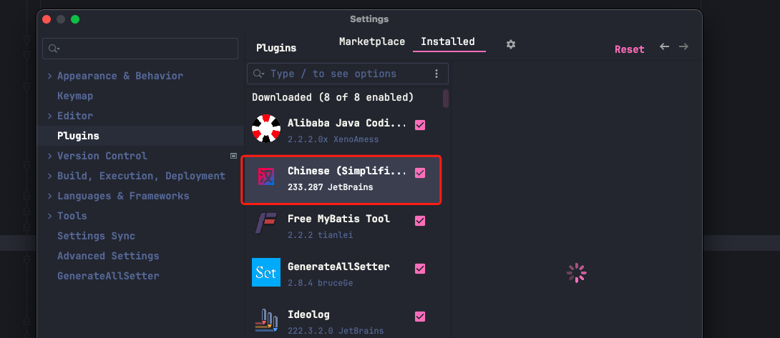Focus the settings search field
Image resolution: width=780 pixels, height=338 pixels.
[x=140, y=49]
